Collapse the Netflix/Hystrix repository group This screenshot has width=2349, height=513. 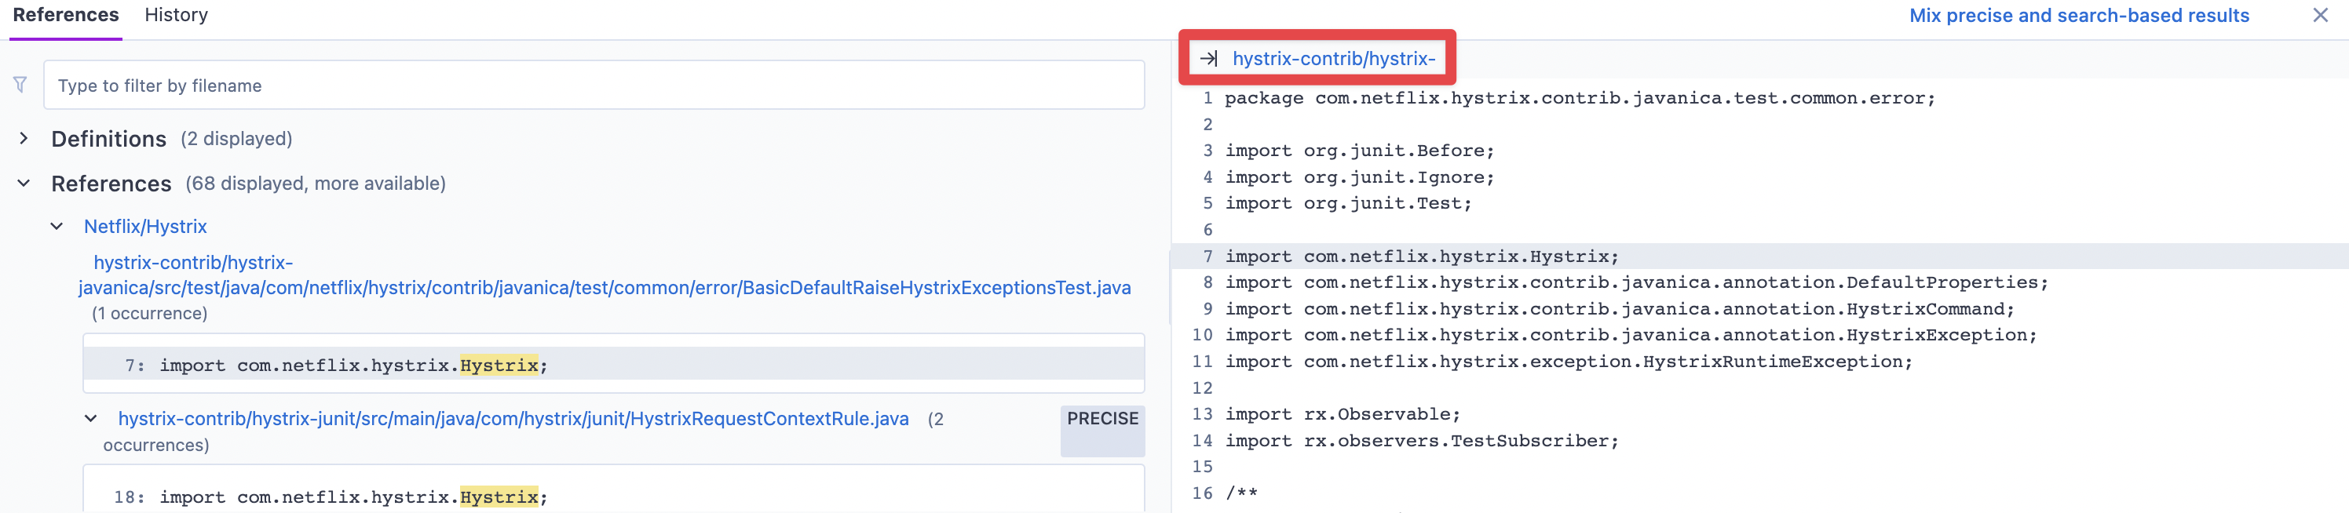pyautogui.click(x=57, y=226)
